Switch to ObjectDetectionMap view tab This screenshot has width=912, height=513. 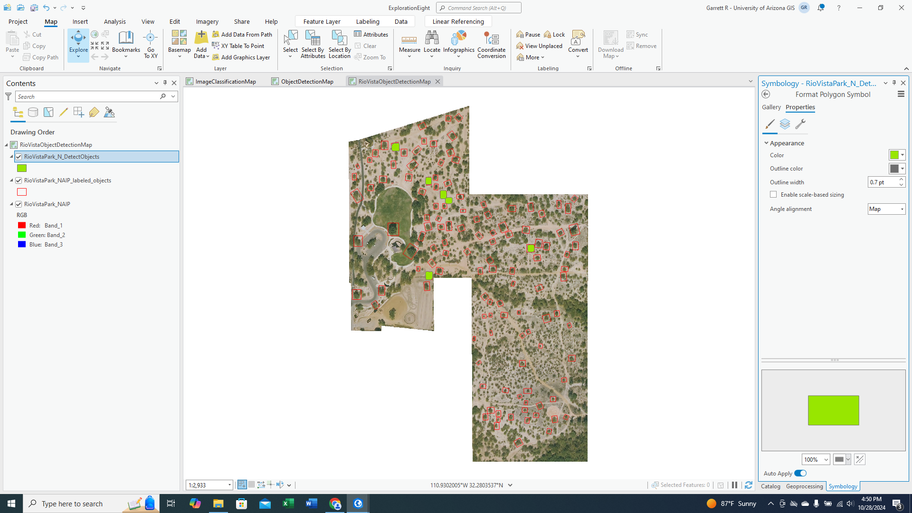[x=307, y=82]
